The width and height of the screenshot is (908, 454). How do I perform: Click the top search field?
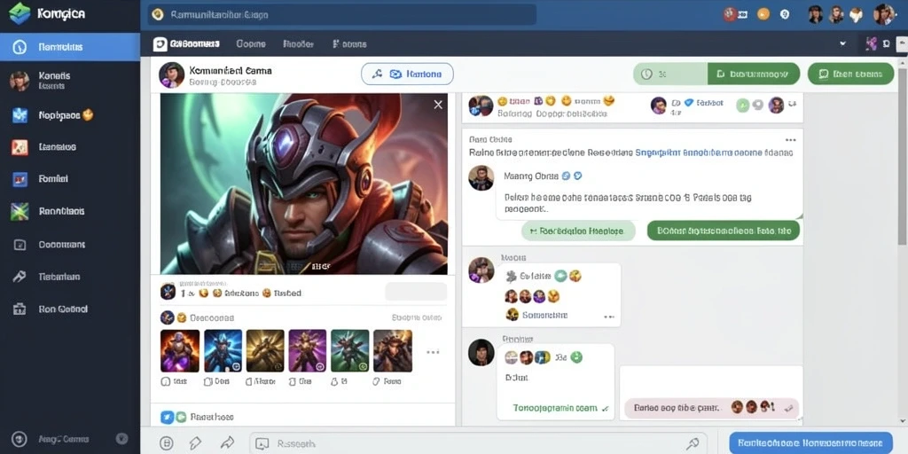tap(341, 14)
